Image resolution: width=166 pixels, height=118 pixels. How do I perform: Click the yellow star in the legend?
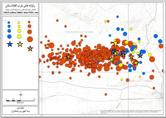pyautogui.click(x=20, y=44)
